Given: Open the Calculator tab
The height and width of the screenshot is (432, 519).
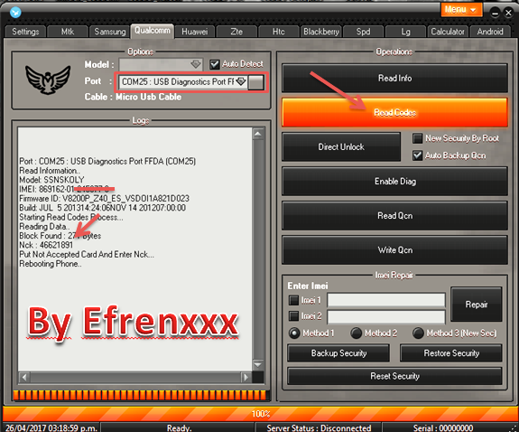Looking at the screenshot, I should (x=448, y=32).
